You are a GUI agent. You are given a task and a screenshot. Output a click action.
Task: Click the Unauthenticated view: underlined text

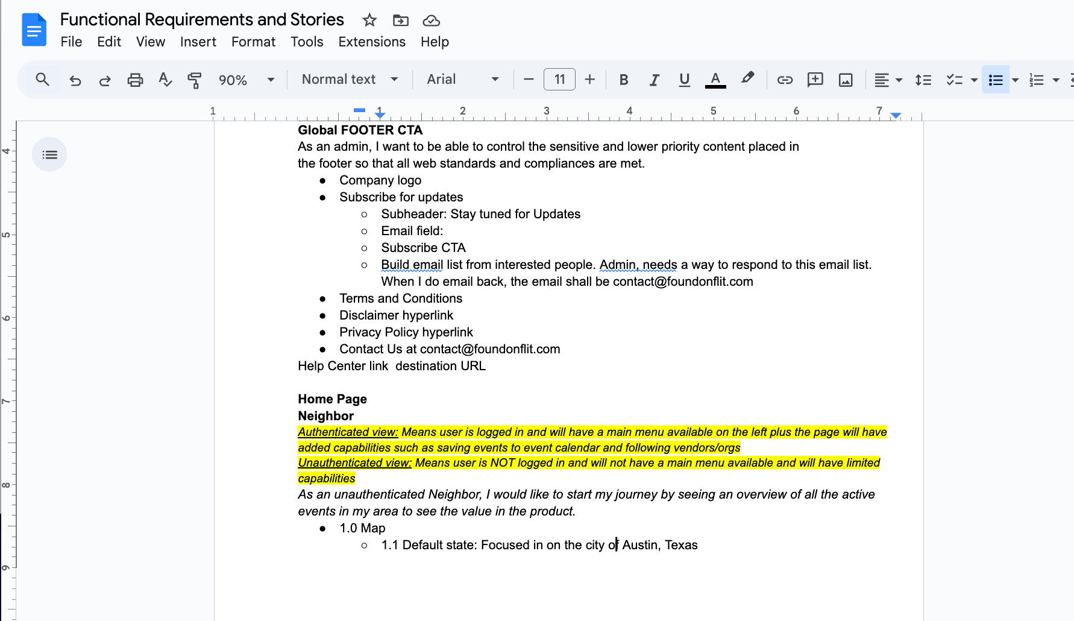354,463
